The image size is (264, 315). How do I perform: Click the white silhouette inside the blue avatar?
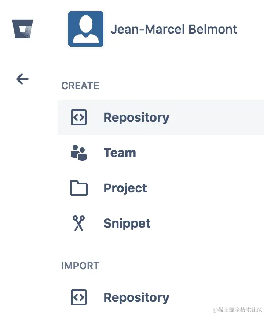[x=86, y=30]
